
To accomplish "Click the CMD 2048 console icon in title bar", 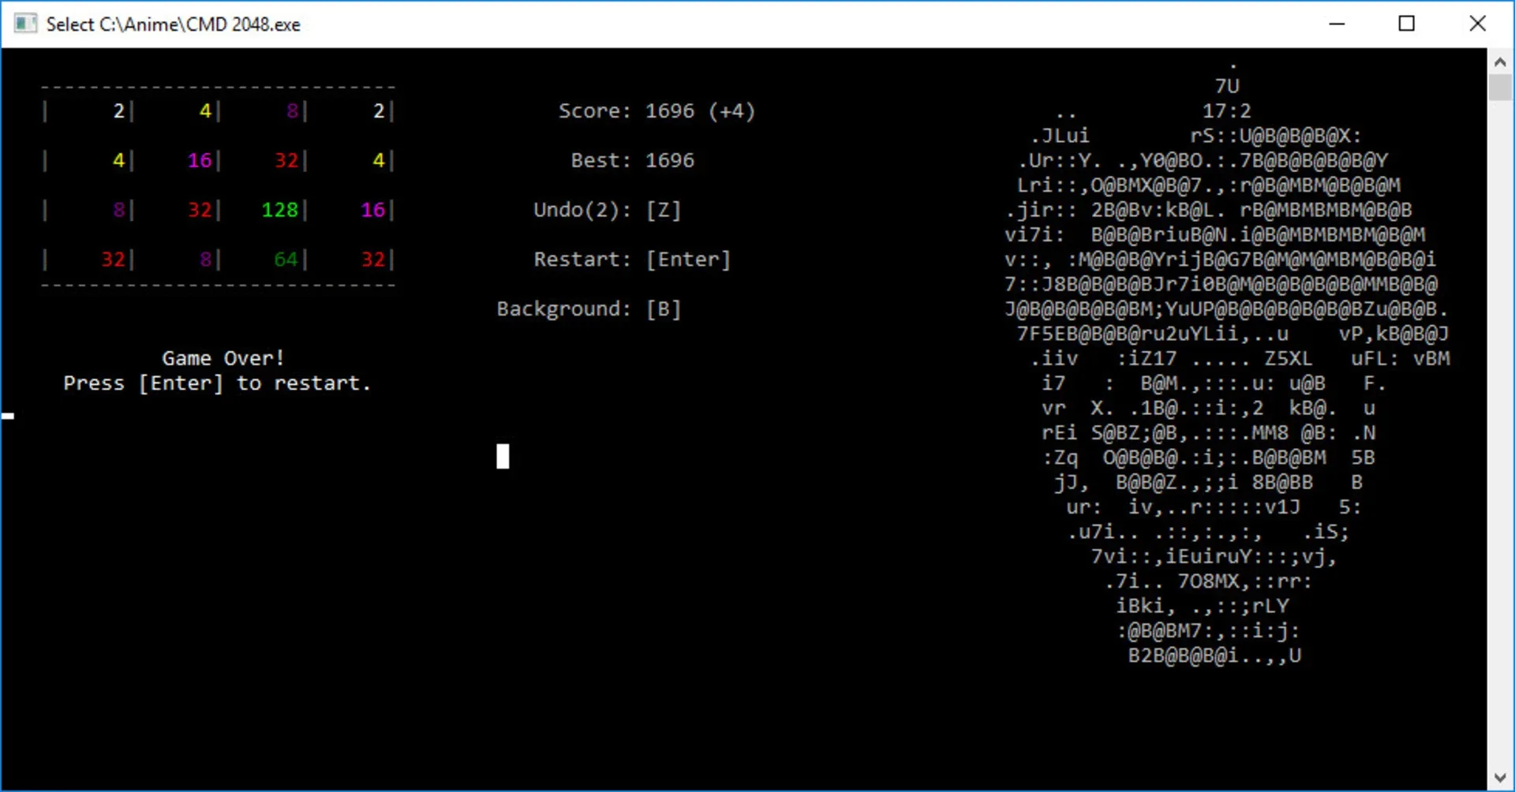I will [x=25, y=24].
